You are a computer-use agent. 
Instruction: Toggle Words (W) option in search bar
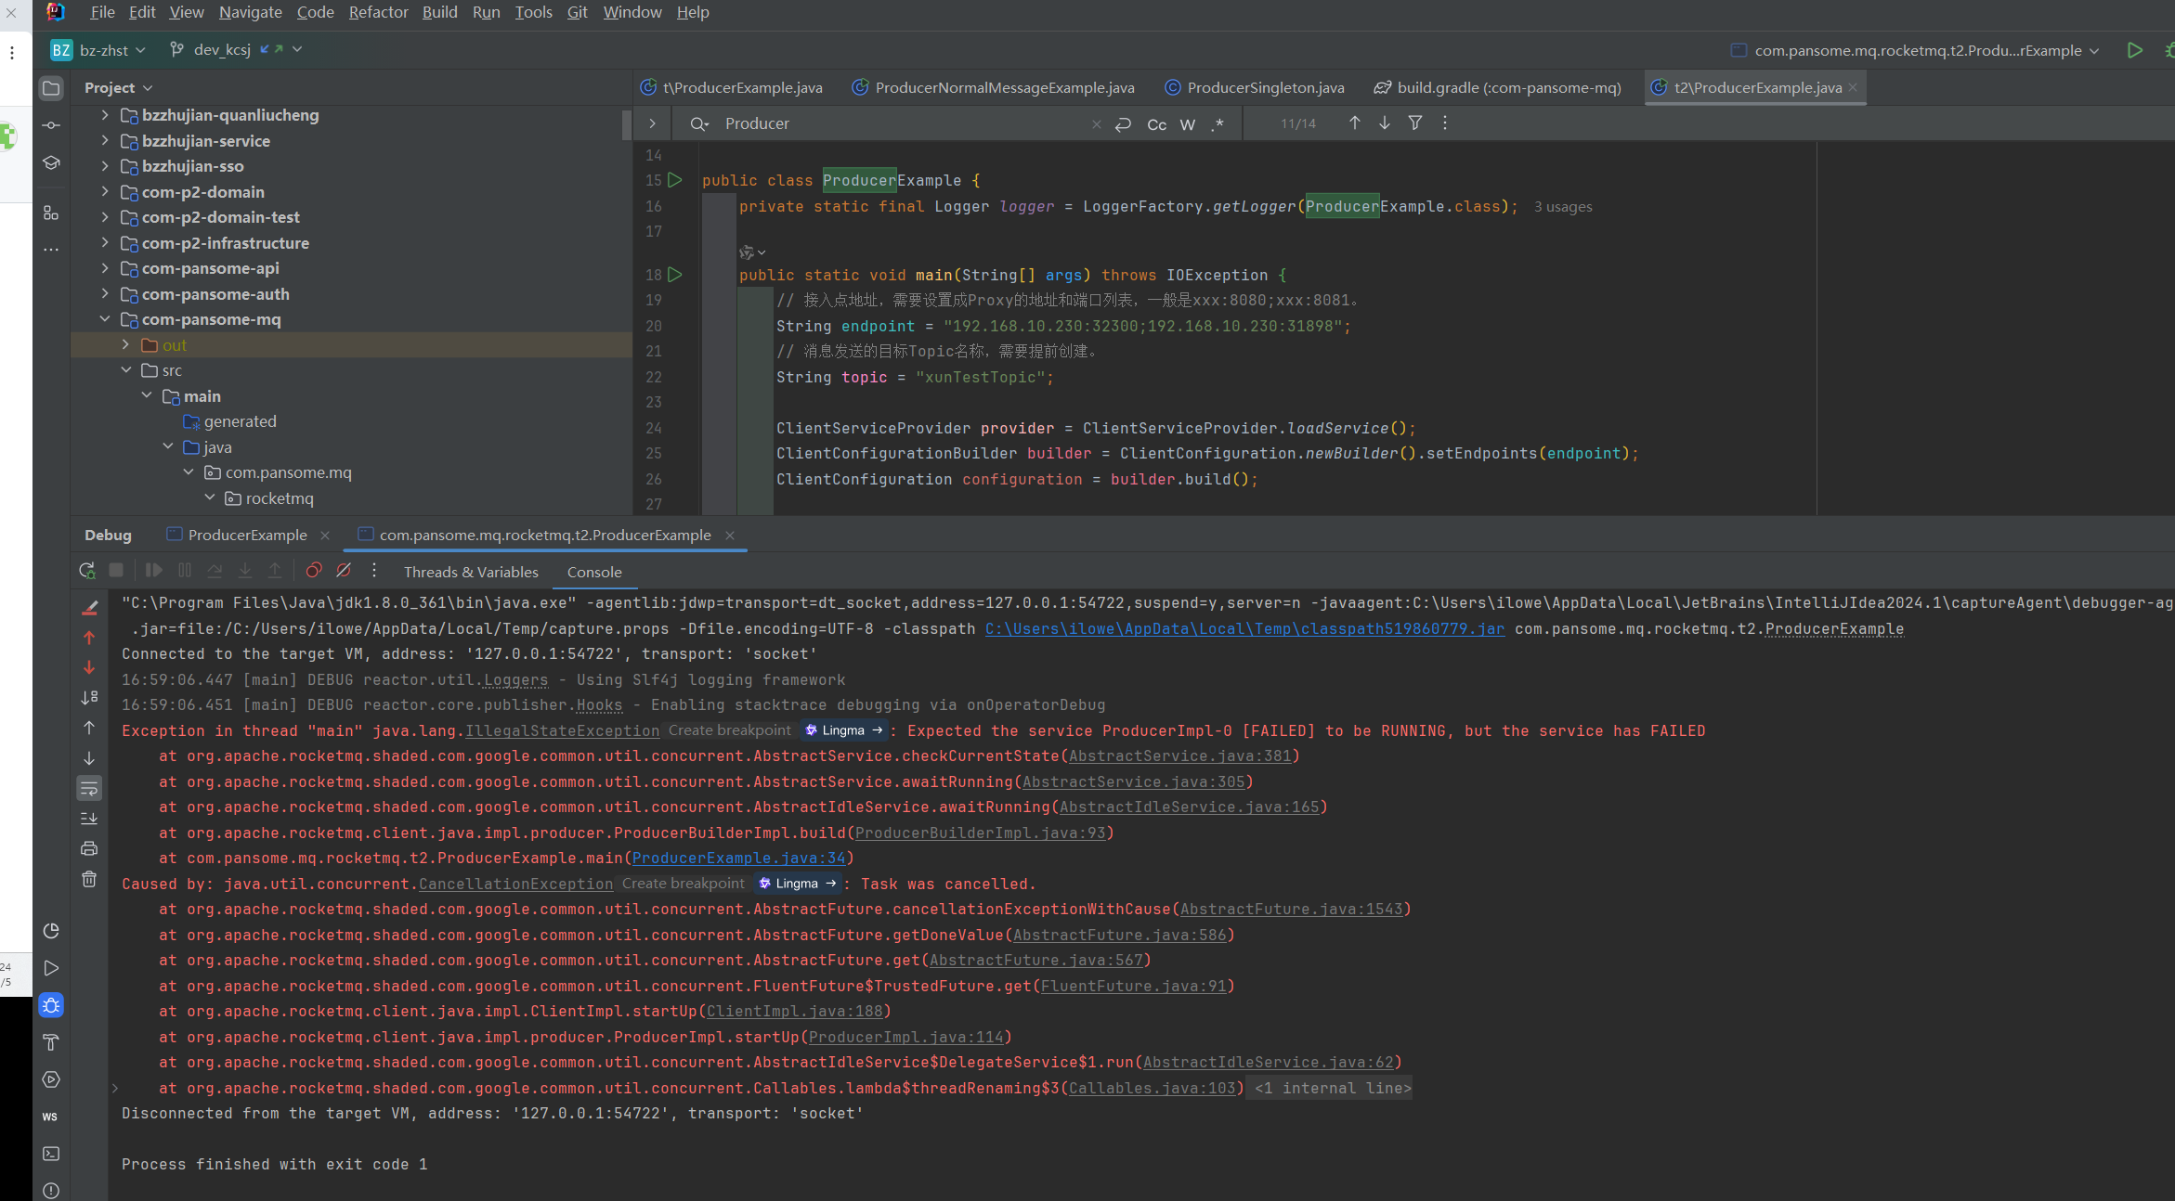coord(1188,123)
